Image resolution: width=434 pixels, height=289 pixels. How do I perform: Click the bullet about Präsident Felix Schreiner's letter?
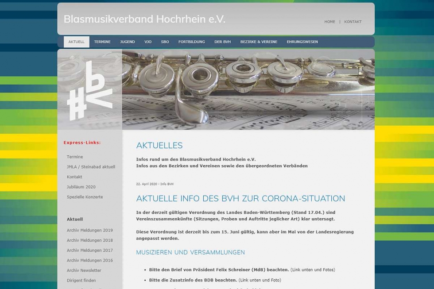point(242,270)
